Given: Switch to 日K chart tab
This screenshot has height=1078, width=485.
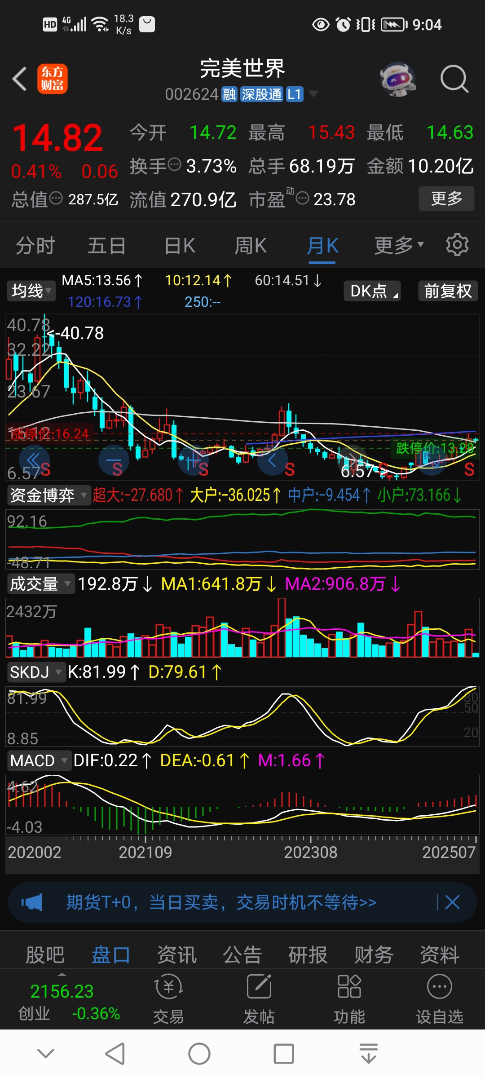Looking at the screenshot, I should (x=180, y=246).
